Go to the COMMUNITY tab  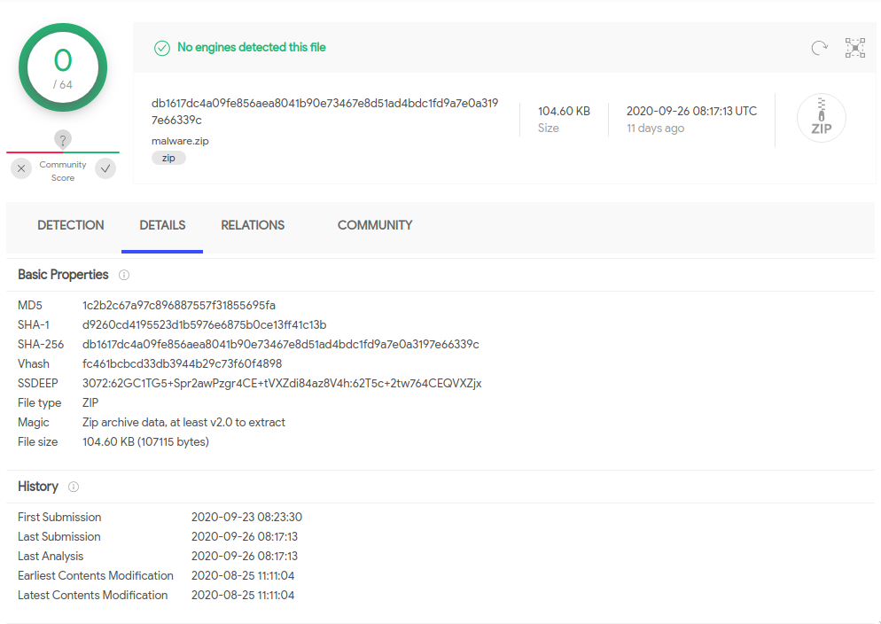pos(375,225)
